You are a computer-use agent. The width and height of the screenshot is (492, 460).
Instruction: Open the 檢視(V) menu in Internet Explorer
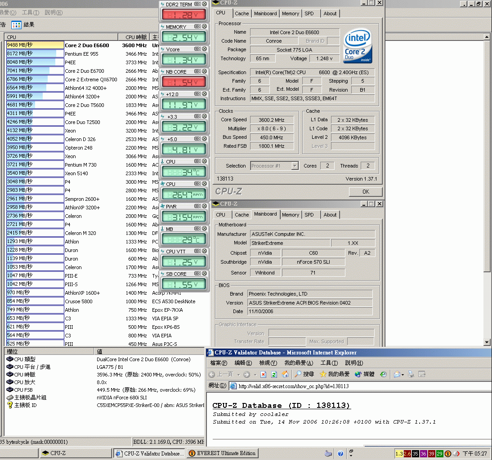(268, 363)
